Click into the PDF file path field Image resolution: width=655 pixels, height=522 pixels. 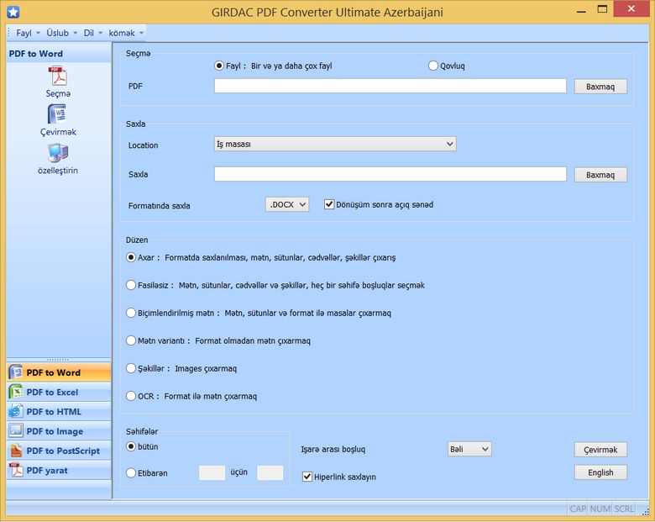[x=390, y=87]
